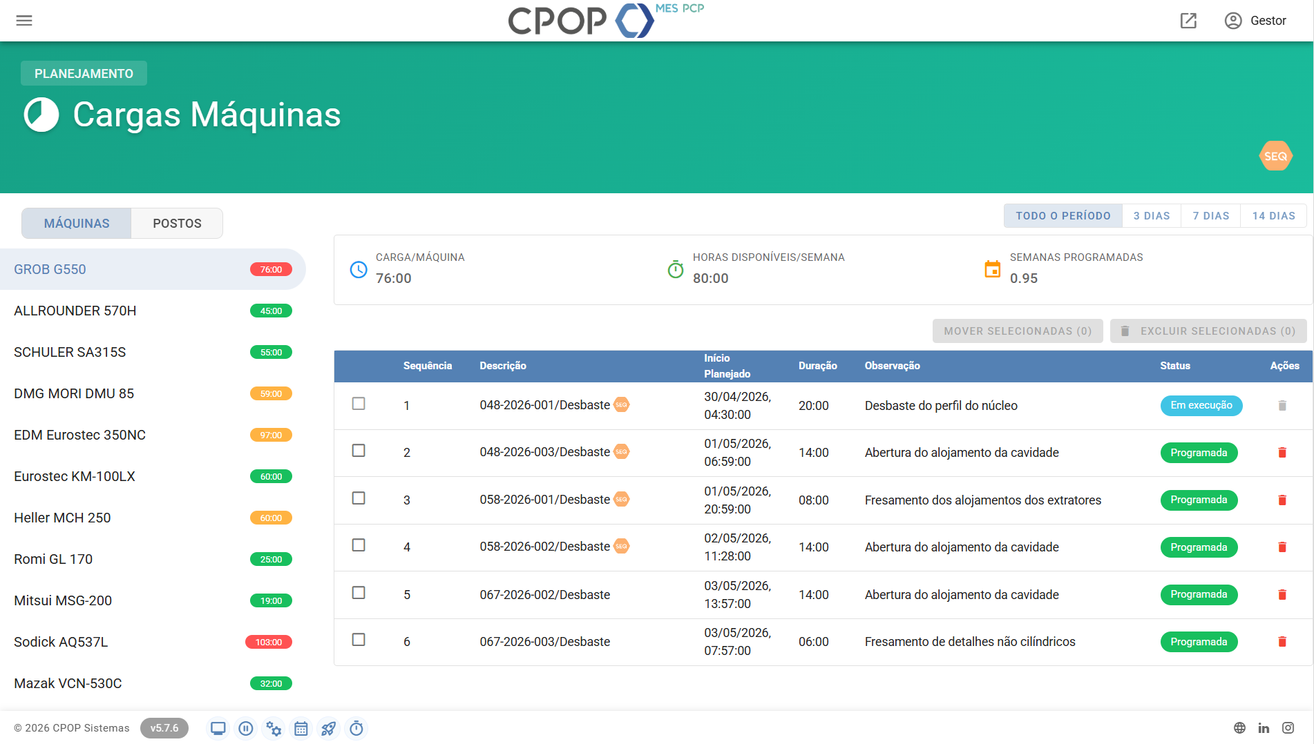Click the pause circle icon in footer

(246, 728)
